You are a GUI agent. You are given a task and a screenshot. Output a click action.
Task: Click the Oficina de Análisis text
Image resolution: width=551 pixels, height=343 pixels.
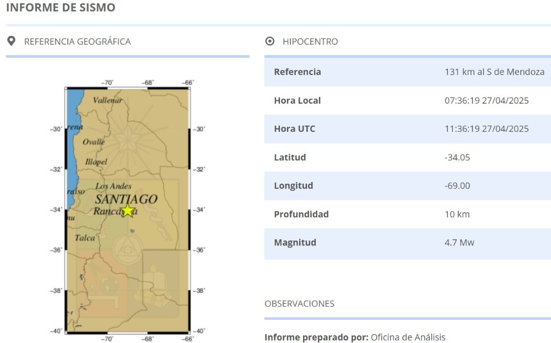(x=408, y=337)
